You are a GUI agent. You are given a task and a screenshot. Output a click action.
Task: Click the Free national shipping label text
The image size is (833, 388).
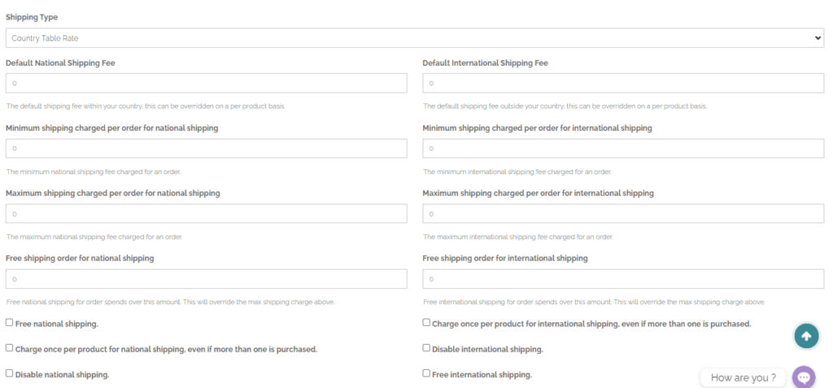[x=57, y=324]
